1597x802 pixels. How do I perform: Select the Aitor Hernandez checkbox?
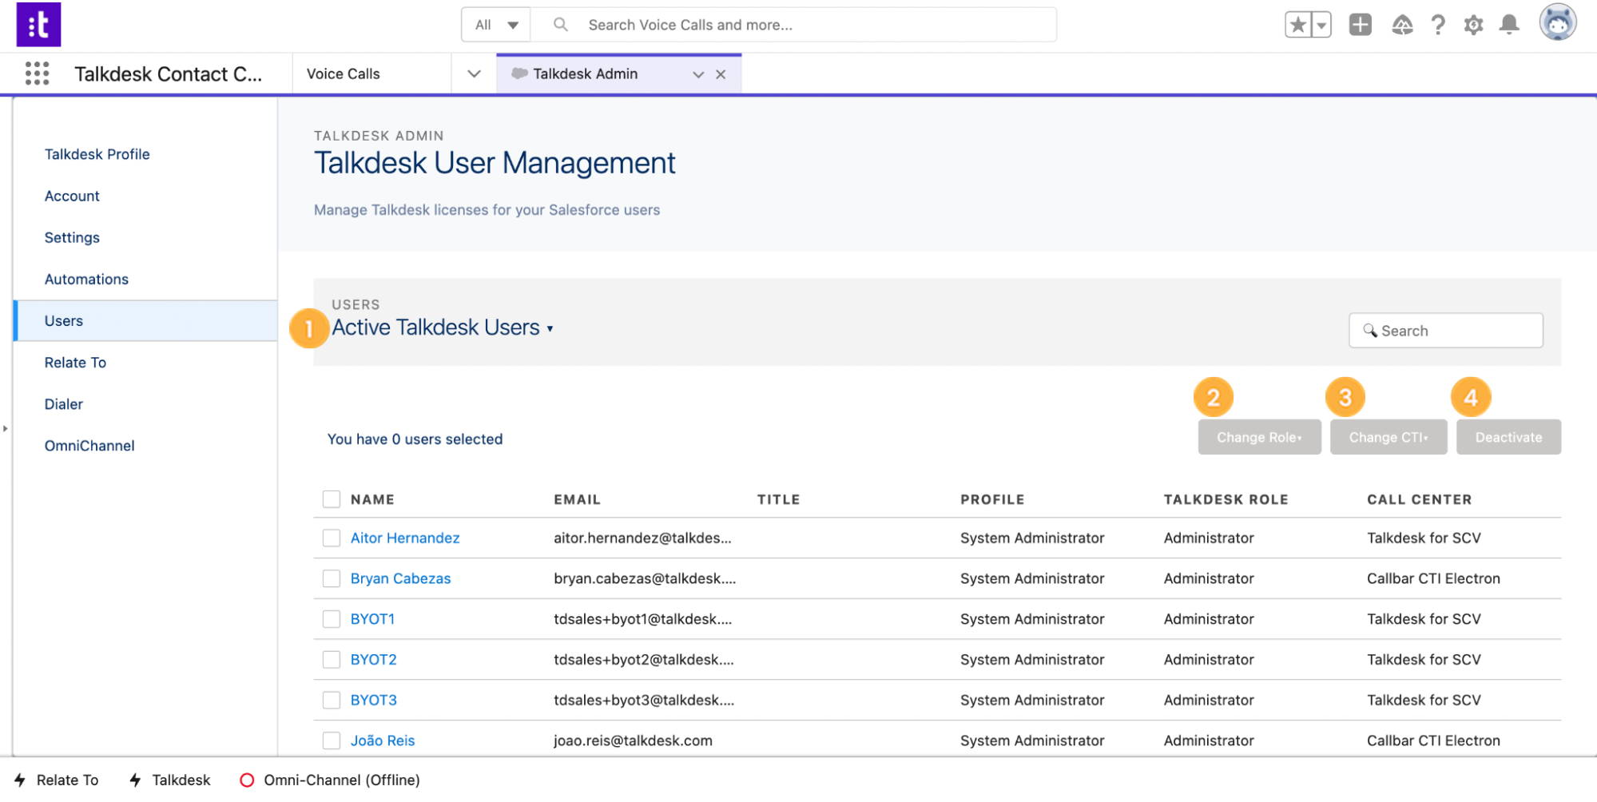pyautogui.click(x=332, y=538)
